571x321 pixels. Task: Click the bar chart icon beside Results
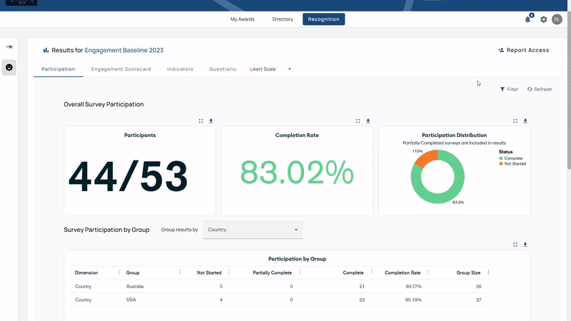(x=46, y=50)
